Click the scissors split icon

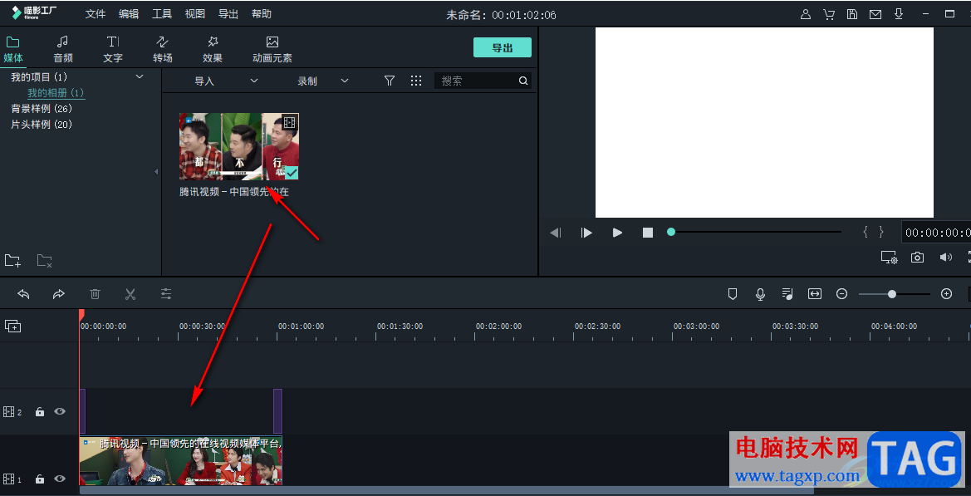coord(130,294)
